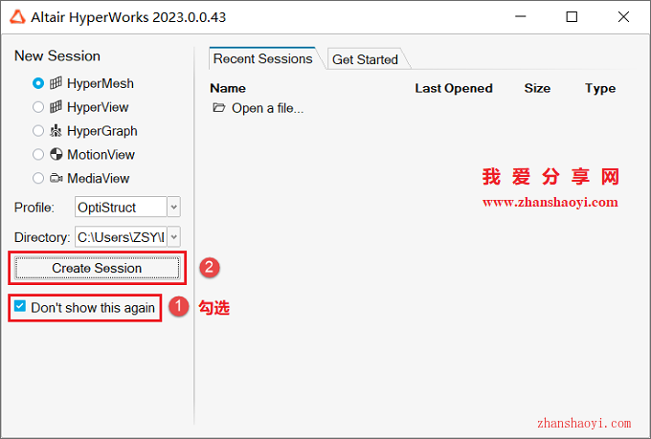
Task: Sort by the Size column header
Action: tap(537, 88)
